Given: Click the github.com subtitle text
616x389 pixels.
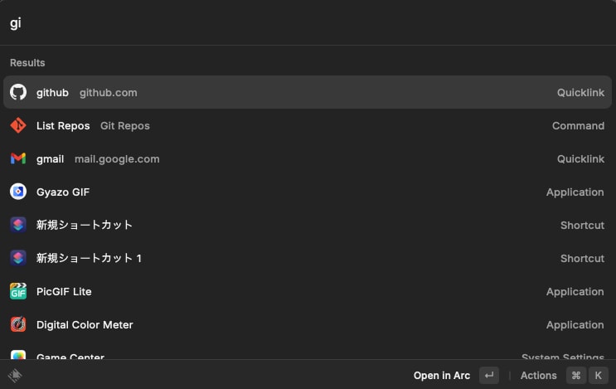Looking at the screenshot, I should [109, 93].
